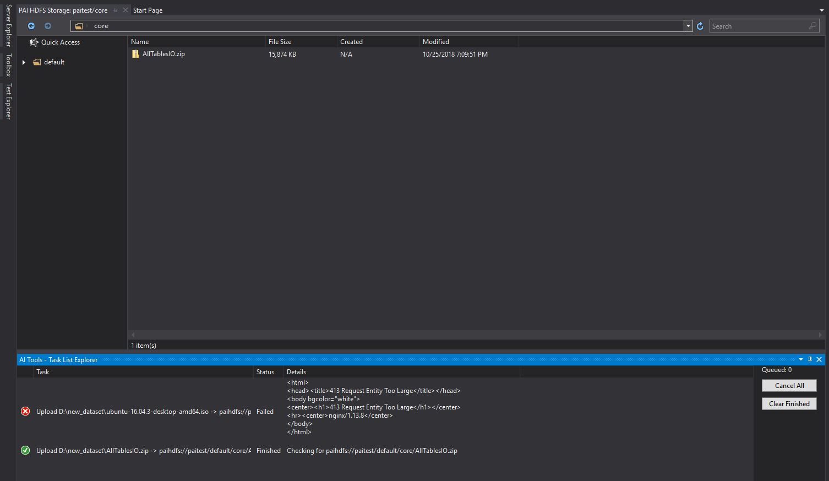Pin the Task List Explorer panel

(810, 359)
